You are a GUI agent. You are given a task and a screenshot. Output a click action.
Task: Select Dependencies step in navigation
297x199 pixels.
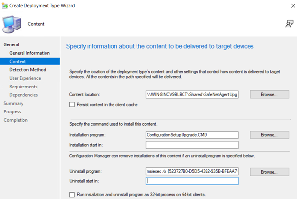coord(23,95)
